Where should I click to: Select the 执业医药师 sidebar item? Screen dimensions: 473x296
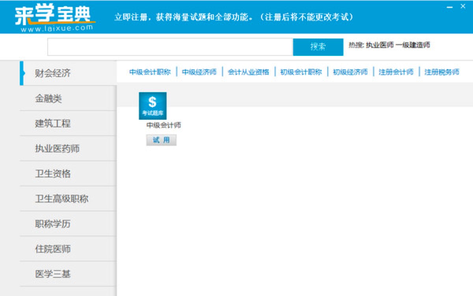57,149
